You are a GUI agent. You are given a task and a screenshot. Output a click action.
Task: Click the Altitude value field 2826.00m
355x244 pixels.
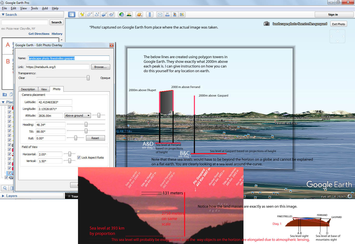click(50, 116)
